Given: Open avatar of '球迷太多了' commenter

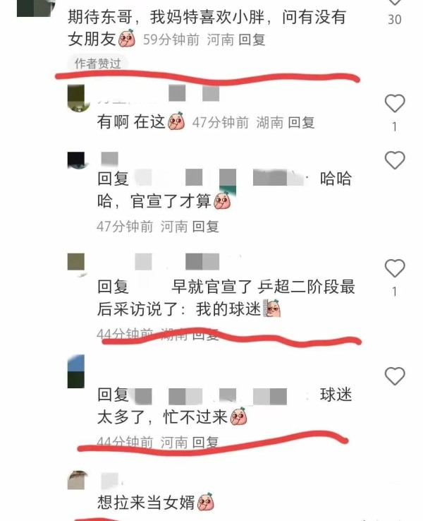Looking at the screenshot, I should [76, 371].
